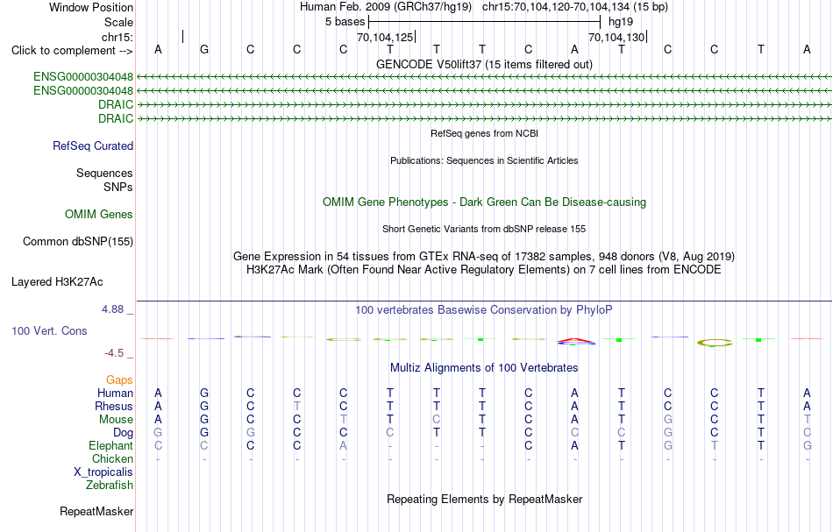Select the Dog alignment row label
Screen dimensions: 833x532
coord(123,433)
